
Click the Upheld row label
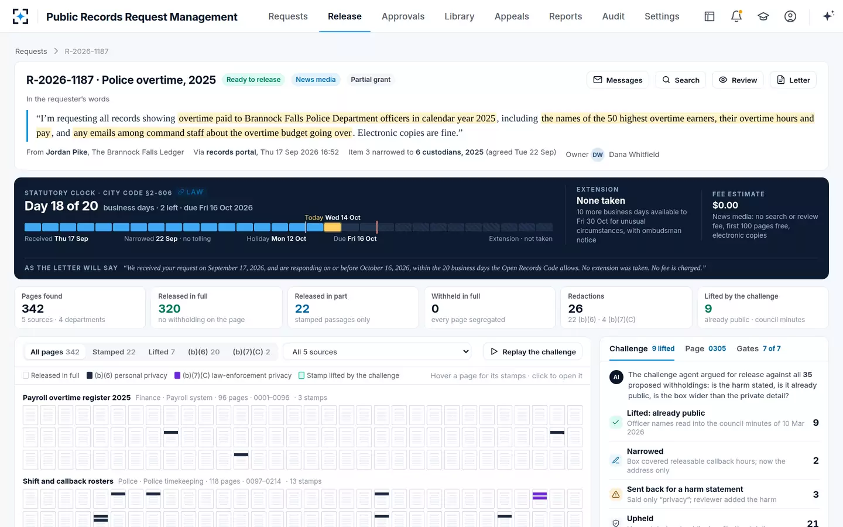tap(640, 518)
